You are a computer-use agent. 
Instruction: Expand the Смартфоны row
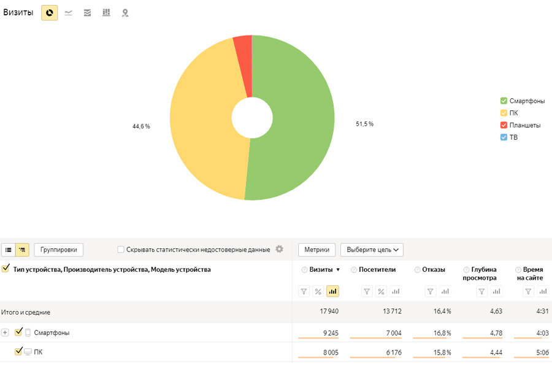5,332
